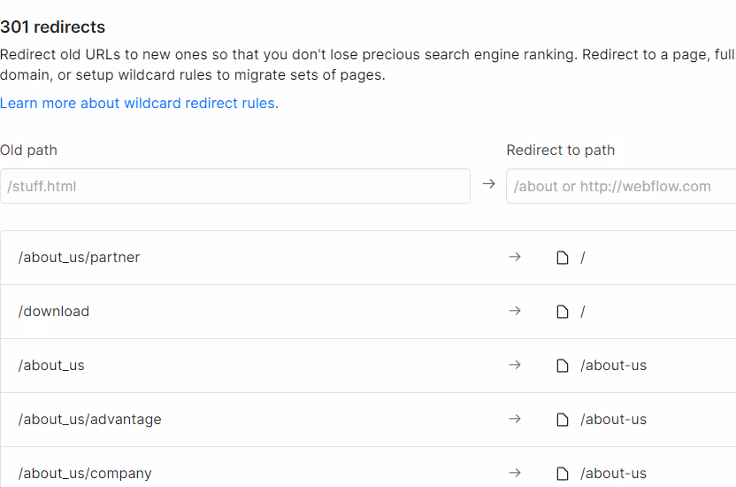Screen dimensions: 736x487
Task: Open the wildcard redirect rules help link
Action: 139,103
